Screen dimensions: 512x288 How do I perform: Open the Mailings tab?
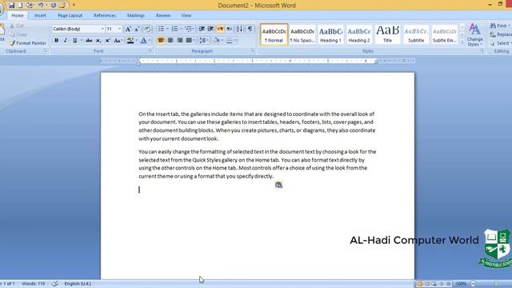tap(135, 15)
